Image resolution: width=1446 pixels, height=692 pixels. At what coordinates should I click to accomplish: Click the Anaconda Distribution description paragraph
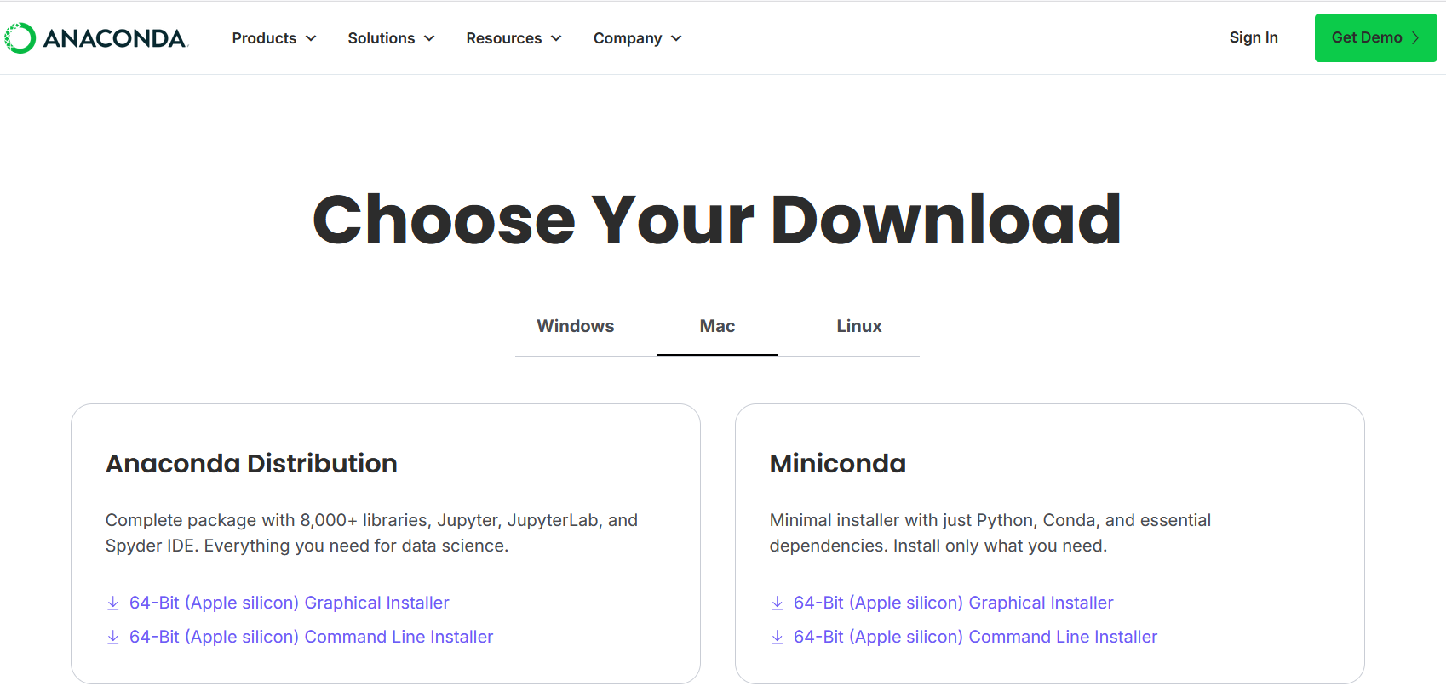pyautogui.click(x=371, y=533)
